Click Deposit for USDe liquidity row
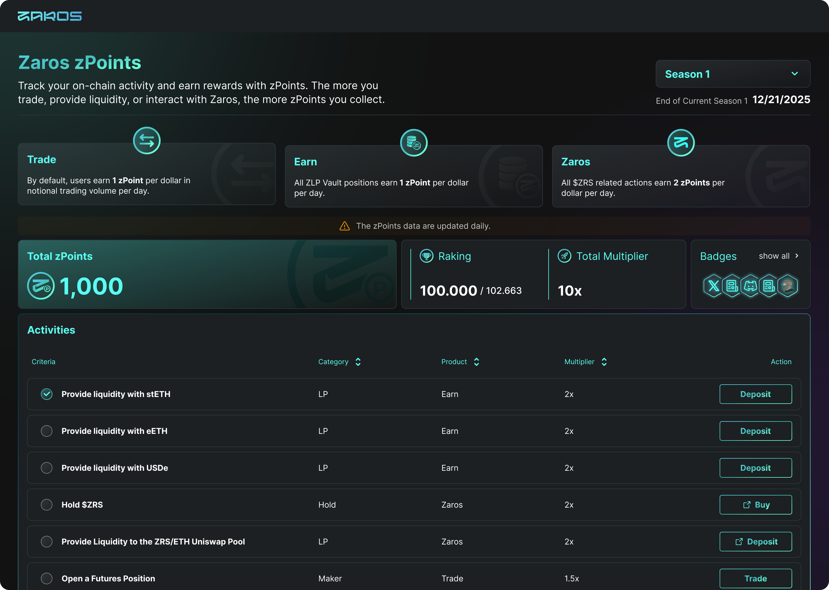The image size is (829, 590). pyautogui.click(x=755, y=468)
